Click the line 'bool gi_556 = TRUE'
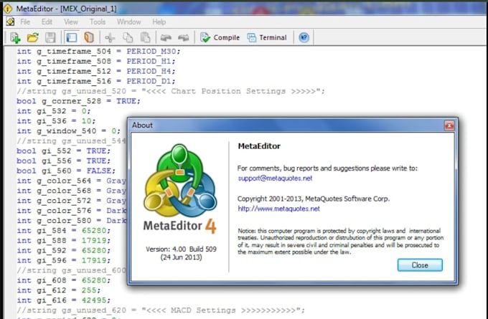The width and height of the screenshot is (488, 319). click(63, 161)
